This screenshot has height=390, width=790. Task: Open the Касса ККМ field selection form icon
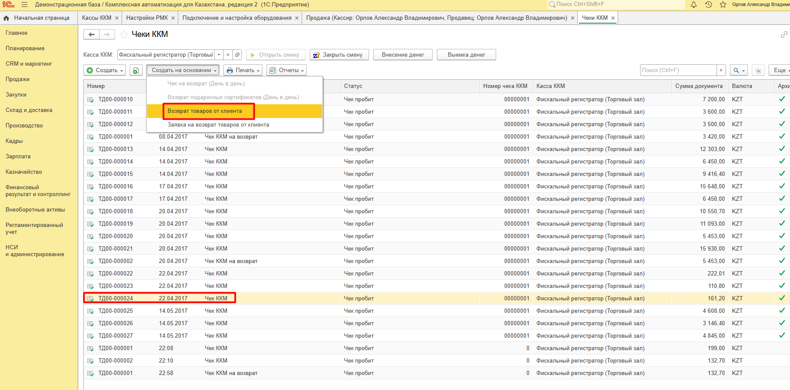coord(237,55)
